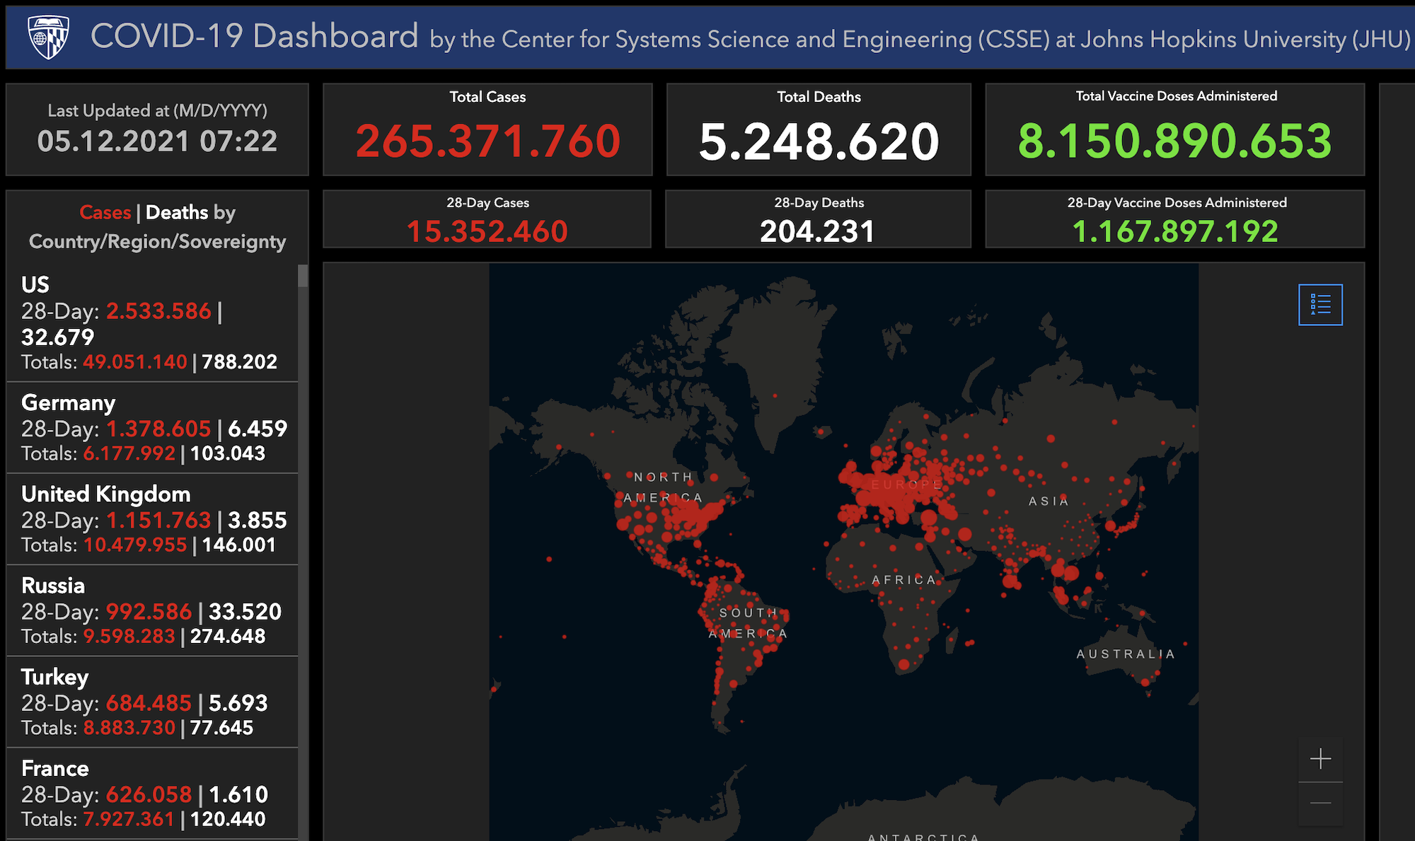Screen dimensions: 1415x841
Task: Click 28-Day Deaths value 204.231
Action: (x=818, y=231)
